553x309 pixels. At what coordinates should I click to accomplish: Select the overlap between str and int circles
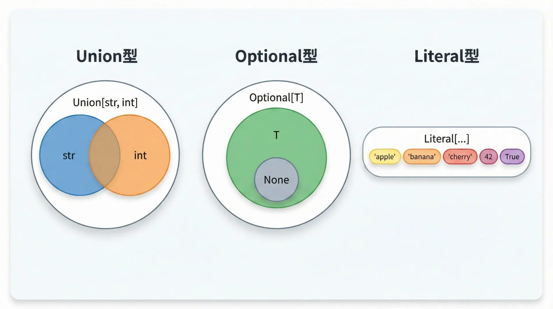(105, 155)
